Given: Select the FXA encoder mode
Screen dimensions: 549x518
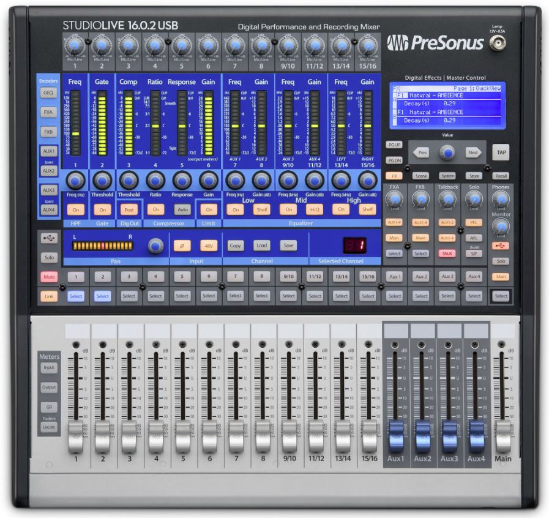Looking at the screenshot, I should 48,112.
